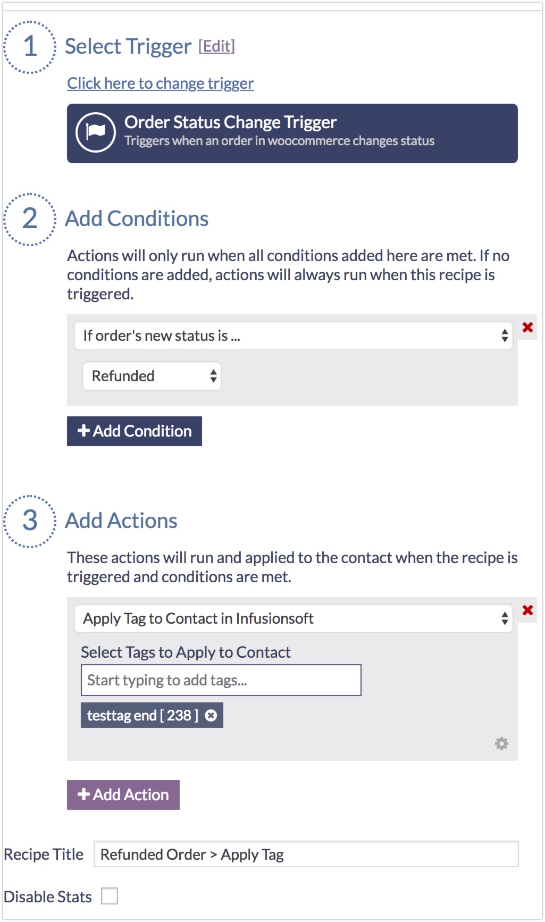Focus the tag search input field
Screen dimensions: 545x922
221,680
